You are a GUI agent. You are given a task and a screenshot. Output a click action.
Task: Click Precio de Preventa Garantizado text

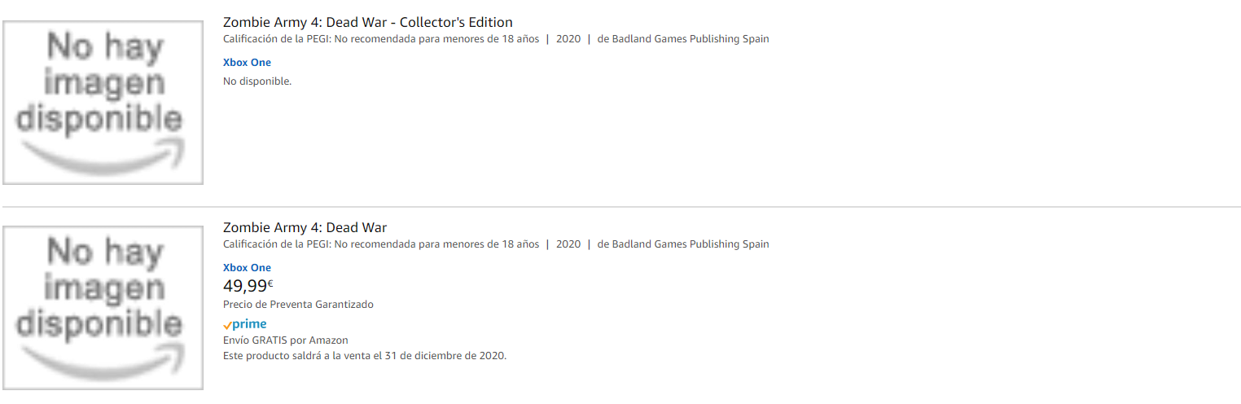point(298,305)
